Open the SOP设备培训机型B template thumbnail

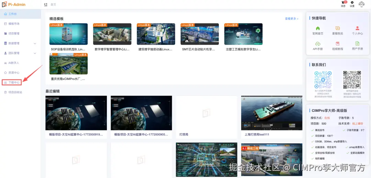(68, 34)
